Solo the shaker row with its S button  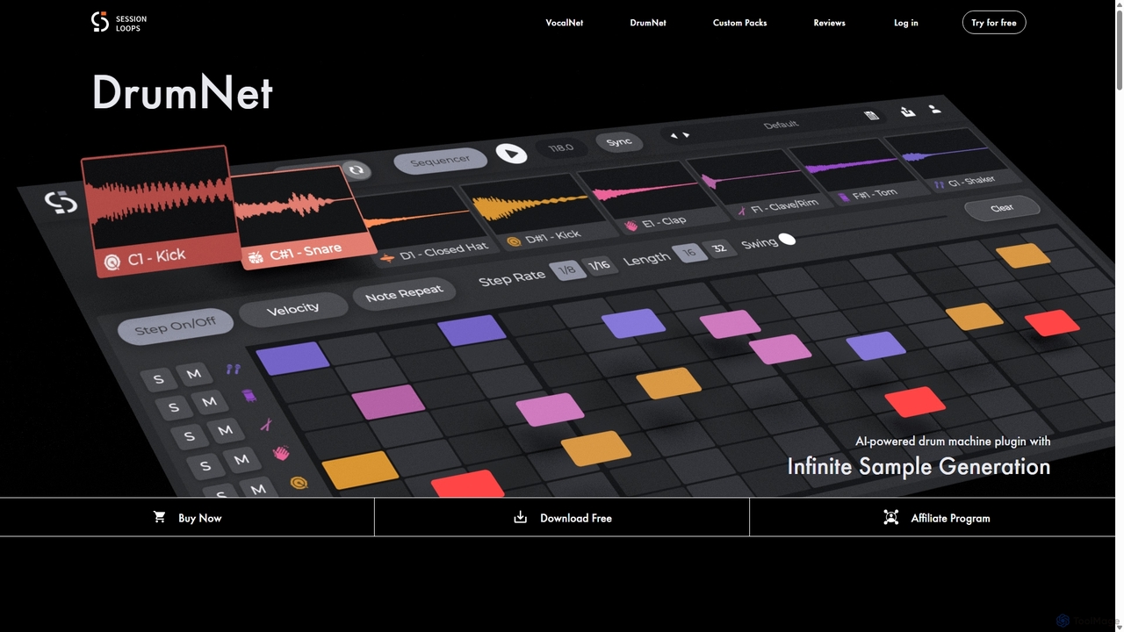pyautogui.click(x=158, y=379)
